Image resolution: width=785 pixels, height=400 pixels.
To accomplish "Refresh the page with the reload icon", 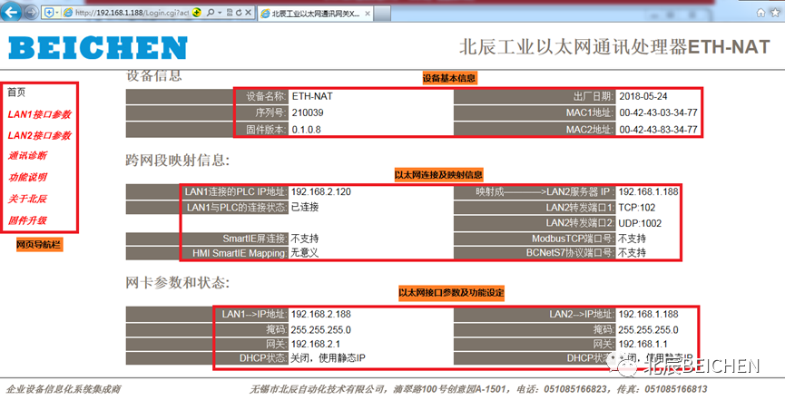I will [239, 13].
